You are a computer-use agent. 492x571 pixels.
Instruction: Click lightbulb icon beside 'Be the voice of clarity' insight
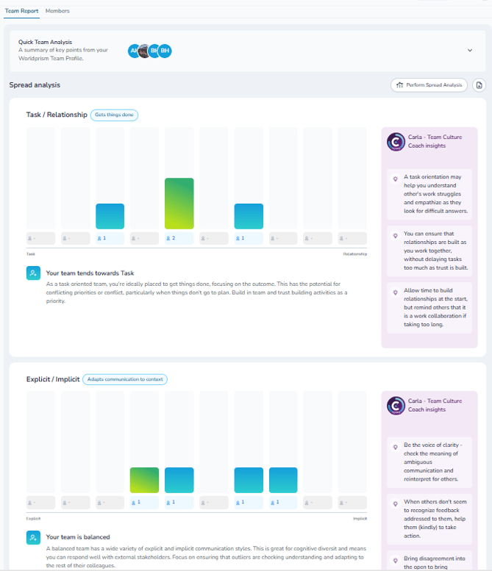pyautogui.click(x=395, y=446)
